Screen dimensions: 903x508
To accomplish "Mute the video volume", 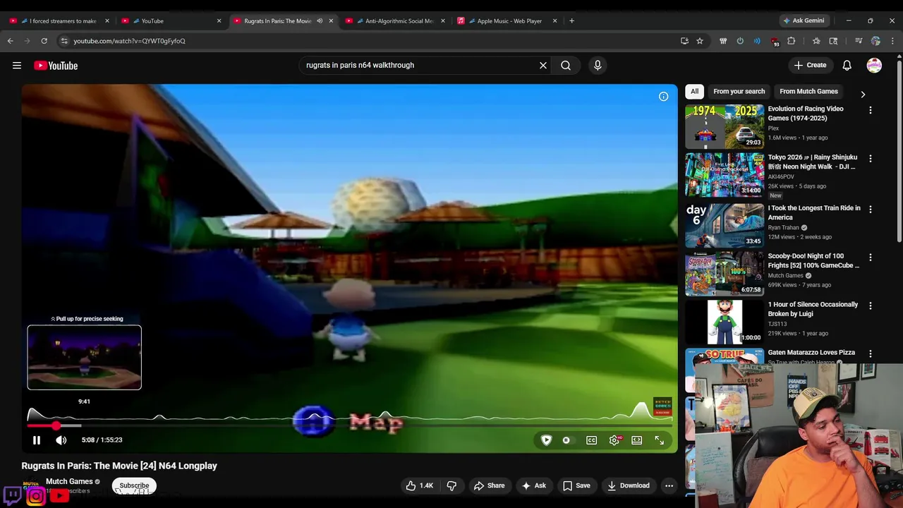I will pyautogui.click(x=61, y=440).
